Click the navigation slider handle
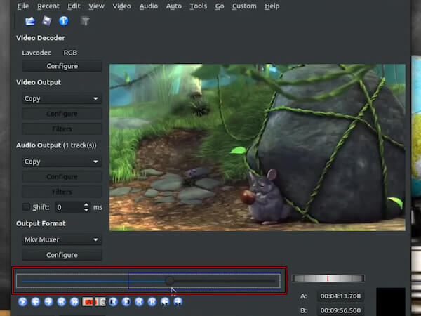The height and width of the screenshot is (316, 421). tap(170, 281)
